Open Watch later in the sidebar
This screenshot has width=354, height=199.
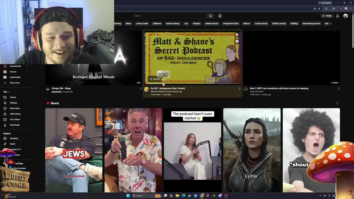[15, 108]
